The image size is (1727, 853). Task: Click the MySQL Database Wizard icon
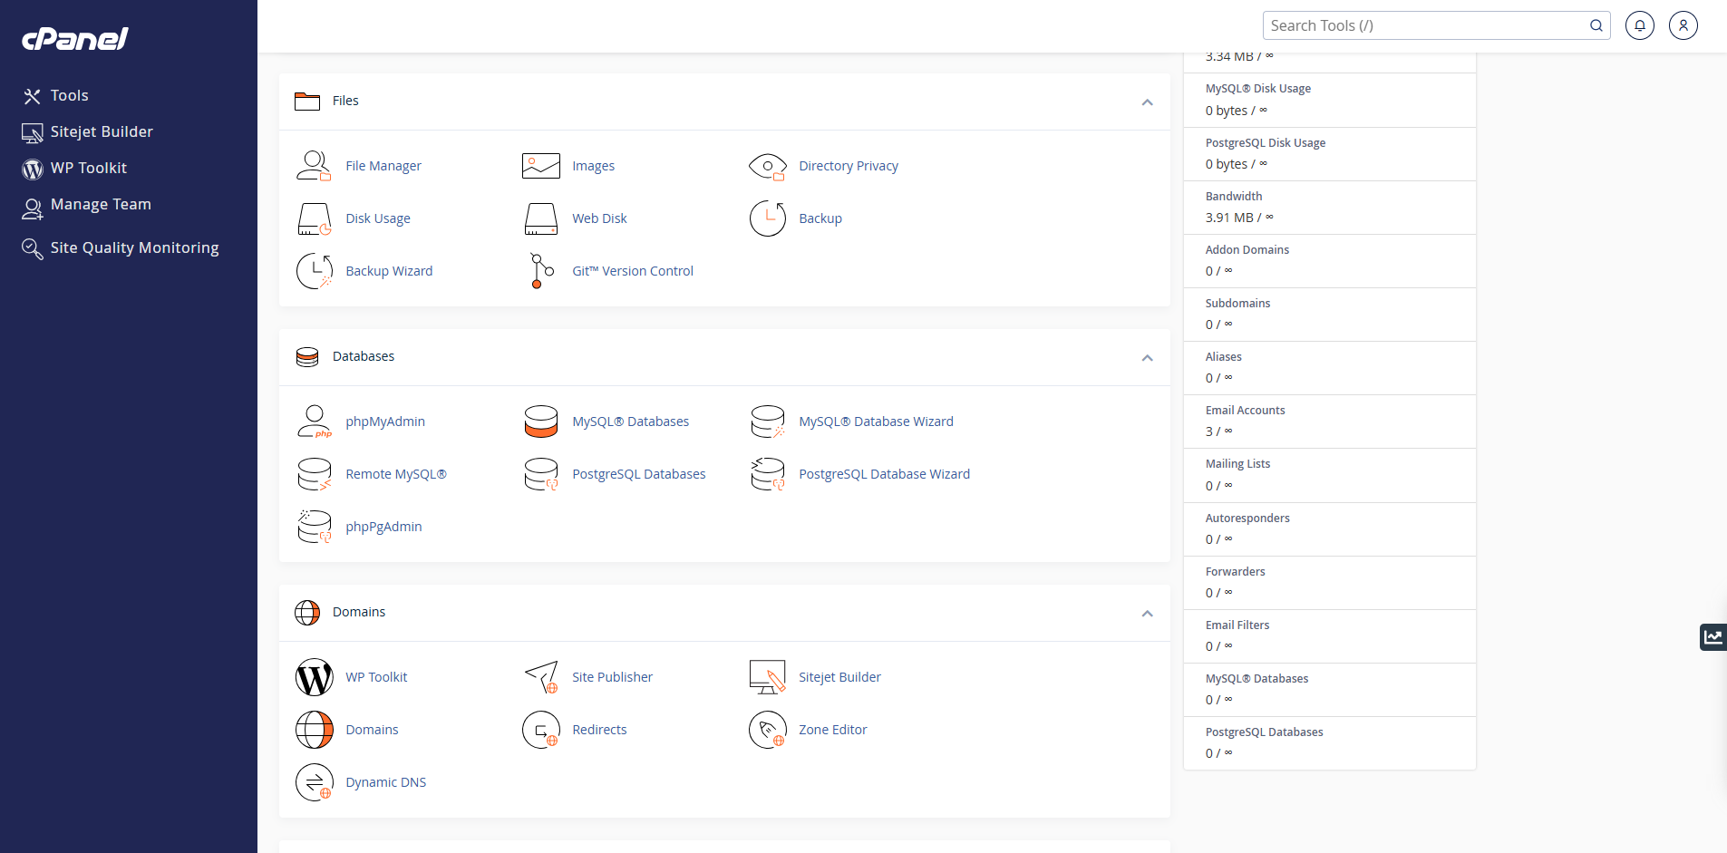768,422
